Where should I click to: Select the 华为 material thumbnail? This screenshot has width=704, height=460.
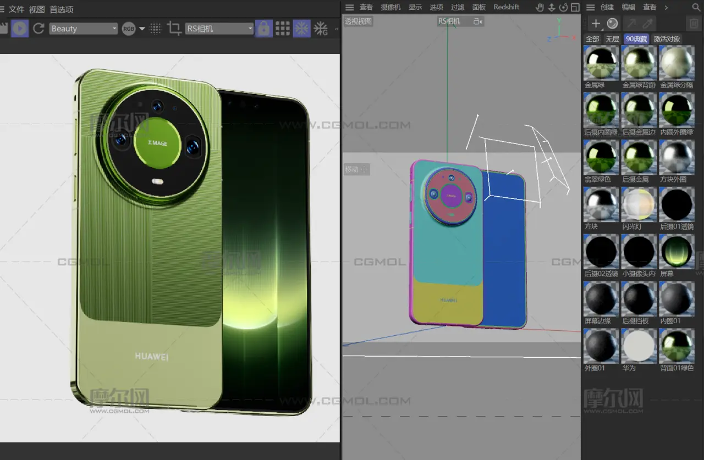[x=639, y=346]
